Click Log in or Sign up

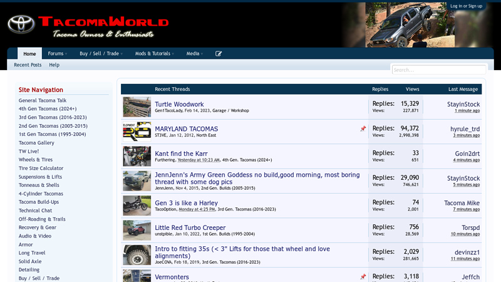coord(466,6)
